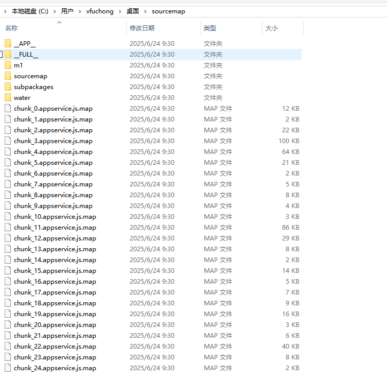Screen dimensions: 387x380
Task: Go to 桌面 in the breadcrumb path
Action: [133, 11]
